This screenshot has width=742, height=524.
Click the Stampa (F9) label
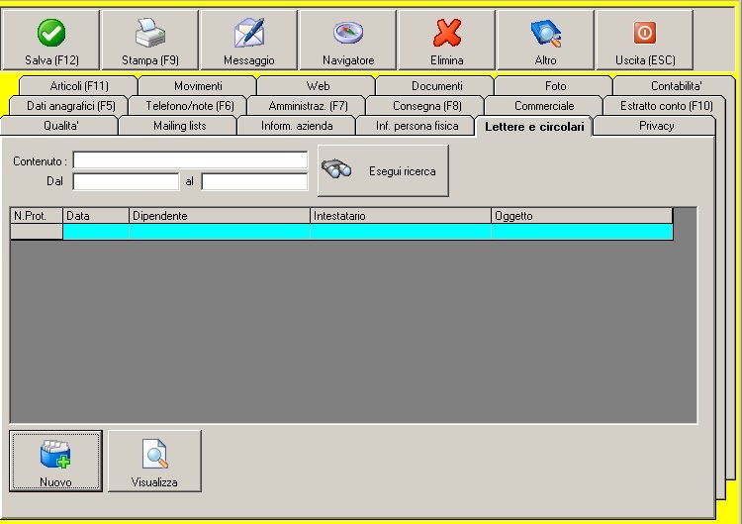coord(150,60)
